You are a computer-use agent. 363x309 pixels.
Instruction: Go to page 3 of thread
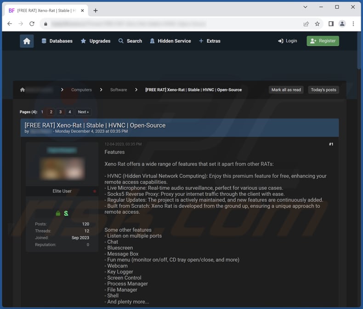[60, 112]
